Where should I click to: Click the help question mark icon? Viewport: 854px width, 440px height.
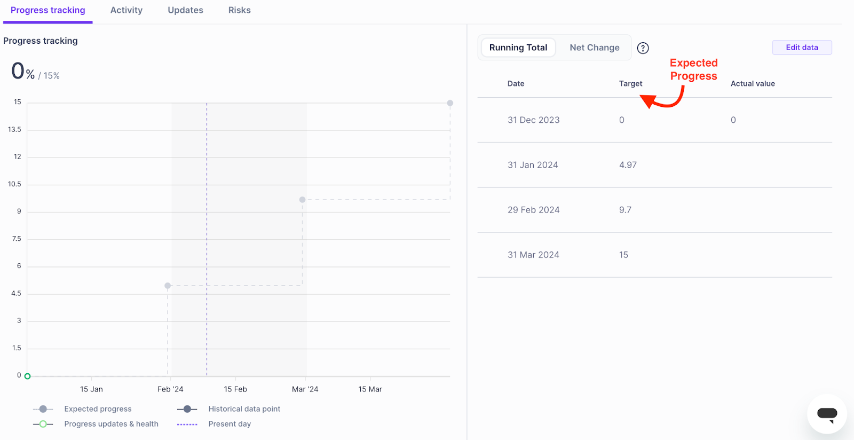point(643,48)
